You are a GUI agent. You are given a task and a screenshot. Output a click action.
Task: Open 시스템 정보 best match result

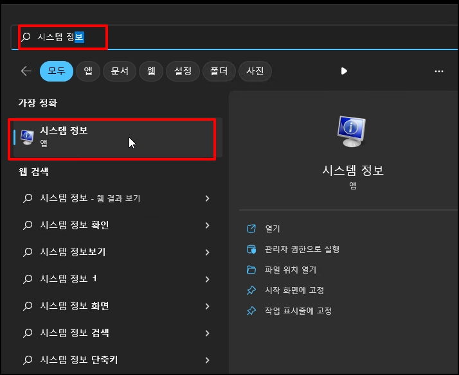(x=117, y=137)
